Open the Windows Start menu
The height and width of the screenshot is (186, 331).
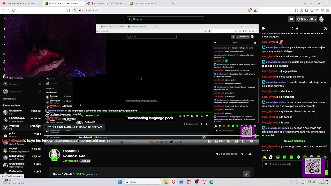pyautogui.click(x=120, y=182)
